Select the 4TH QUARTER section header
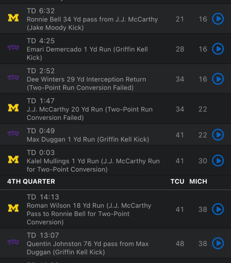Screen dimensions: 231x263 [x=31, y=181]
